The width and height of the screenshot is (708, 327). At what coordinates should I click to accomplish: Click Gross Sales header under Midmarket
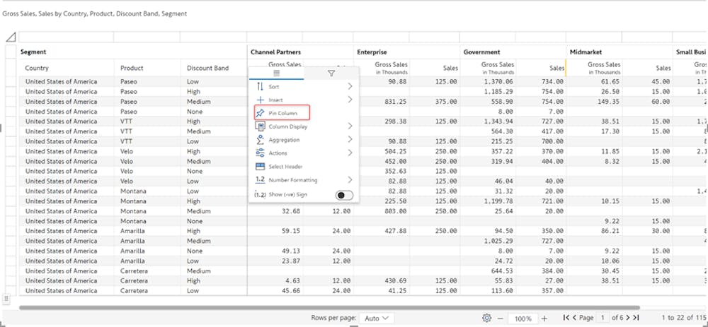point(604,68)
